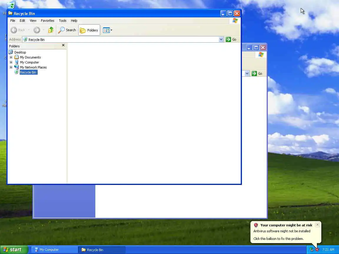Switch to My Computer taskbar button

(x=54, y=250)
